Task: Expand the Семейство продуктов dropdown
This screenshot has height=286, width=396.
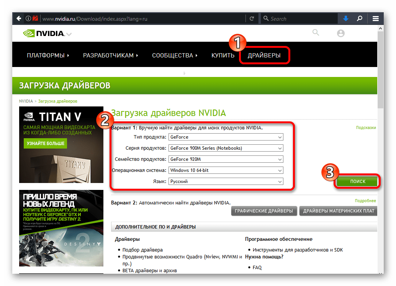Action: pyautogui.click(x=226, y=159)
